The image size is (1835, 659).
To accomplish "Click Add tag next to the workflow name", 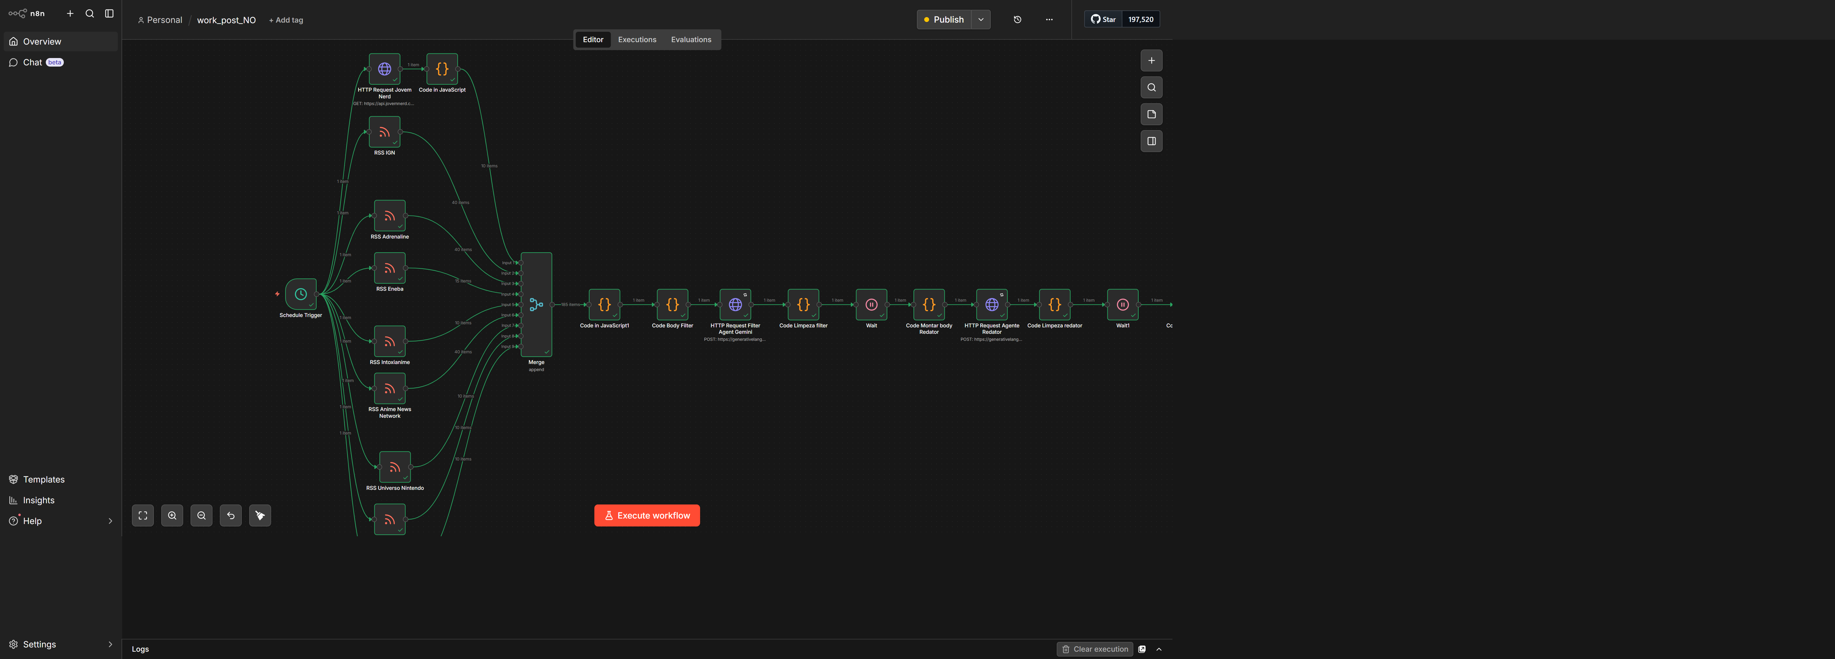I will click(x=286, y=20).
